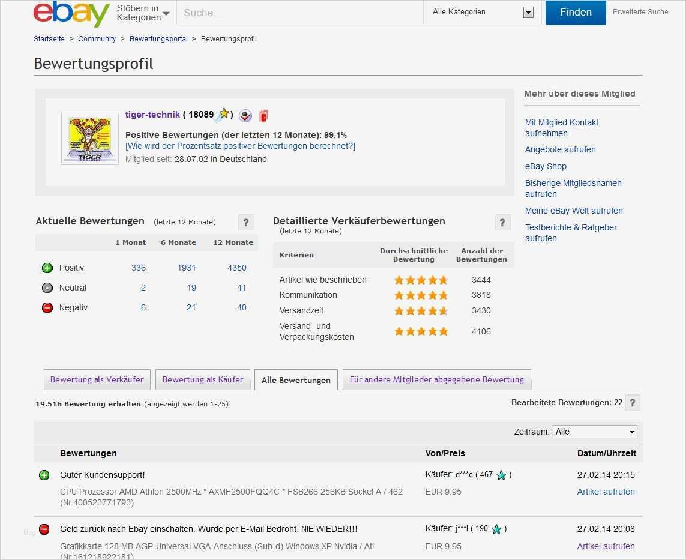Open Für andere Mitglieder abgegebene Bewertung tab
This screenshot has width=686, height=560.
click(x=436, y=379)
